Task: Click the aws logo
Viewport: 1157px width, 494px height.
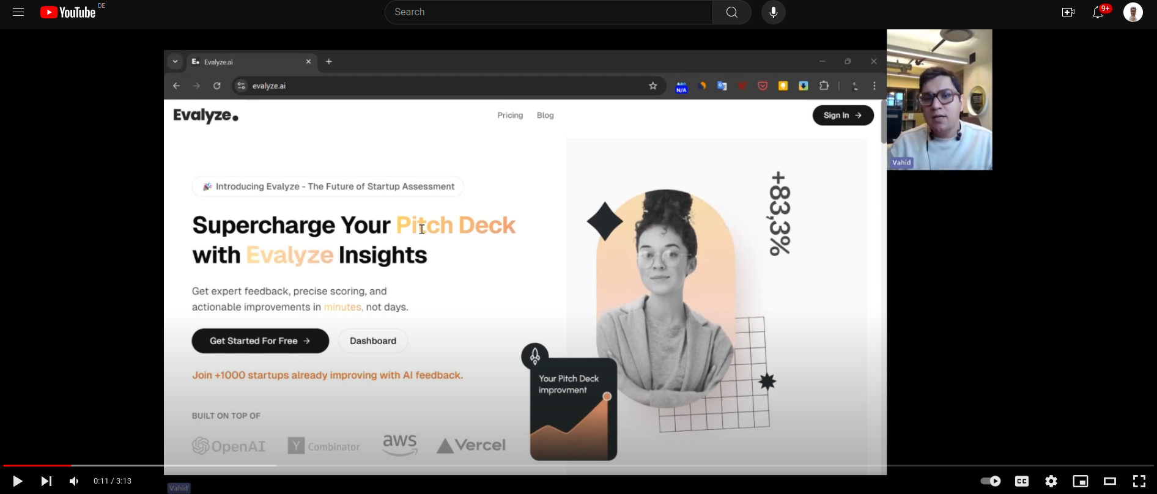Action: coord(400,445)
